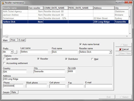
Task: Close the Reseller maintenance window
Action: point(128,2)
